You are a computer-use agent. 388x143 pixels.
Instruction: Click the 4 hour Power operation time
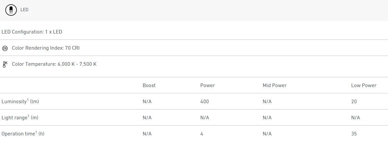202,134
